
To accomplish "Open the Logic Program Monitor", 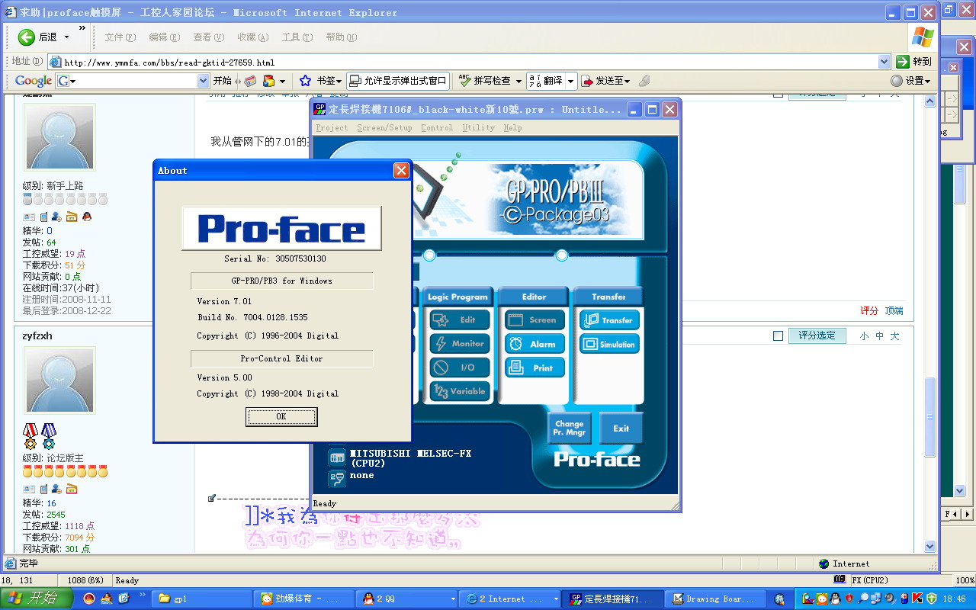I will [x=459, y=344].
